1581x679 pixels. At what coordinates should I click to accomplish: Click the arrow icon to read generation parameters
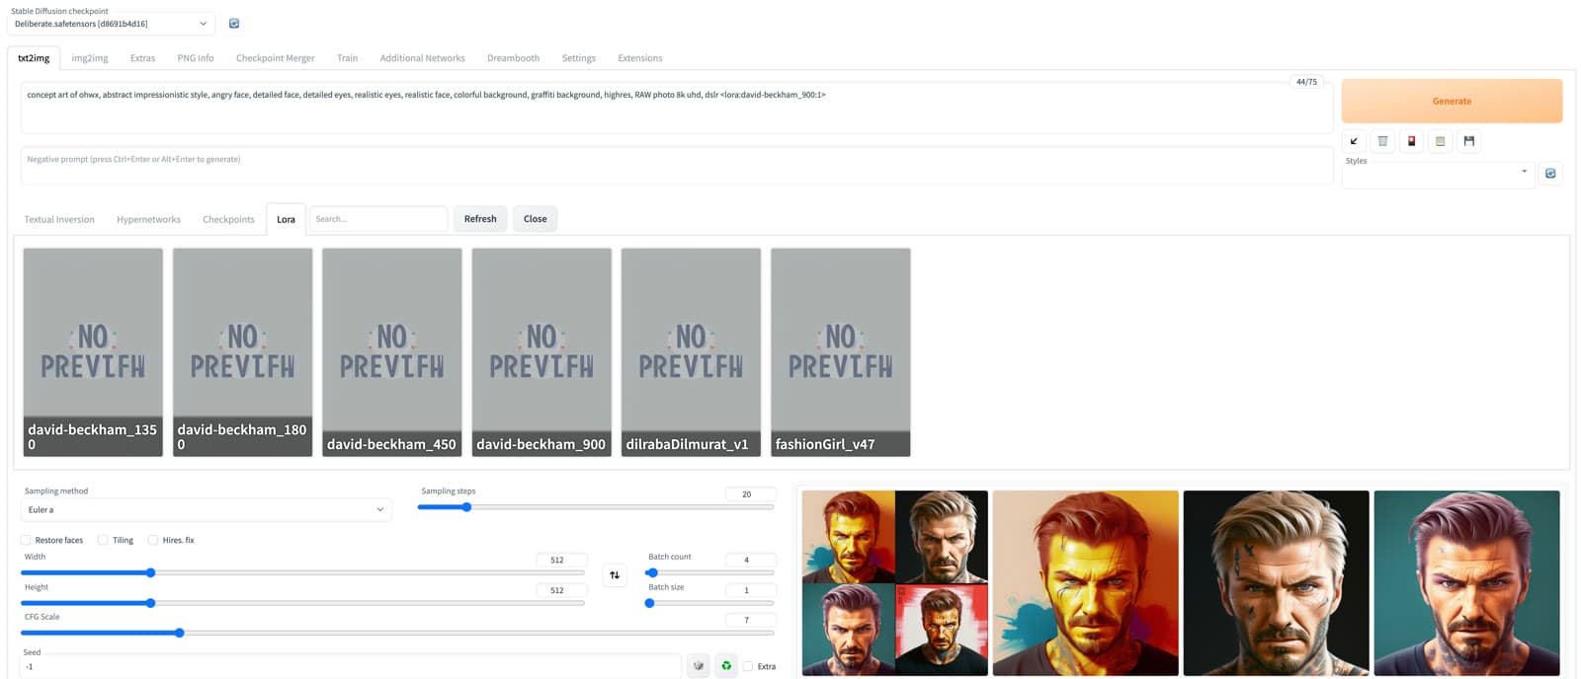tap(1354, 141)
